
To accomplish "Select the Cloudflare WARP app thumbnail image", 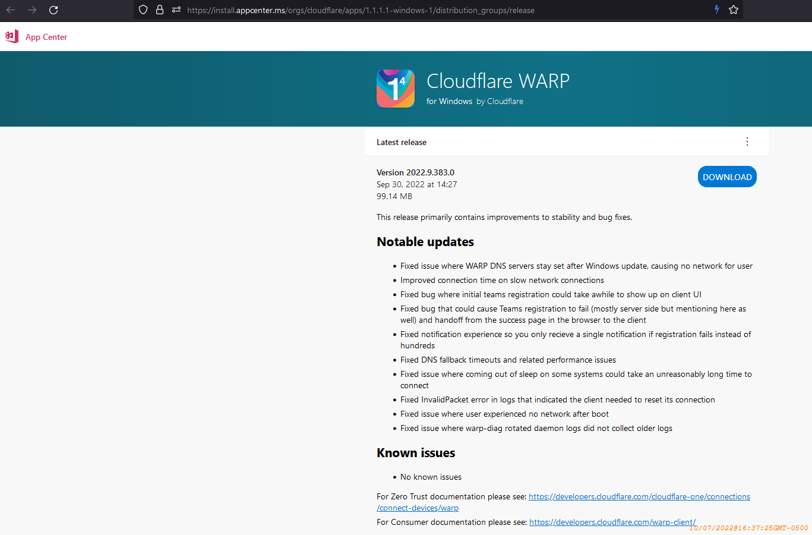I will click(395, 88).
